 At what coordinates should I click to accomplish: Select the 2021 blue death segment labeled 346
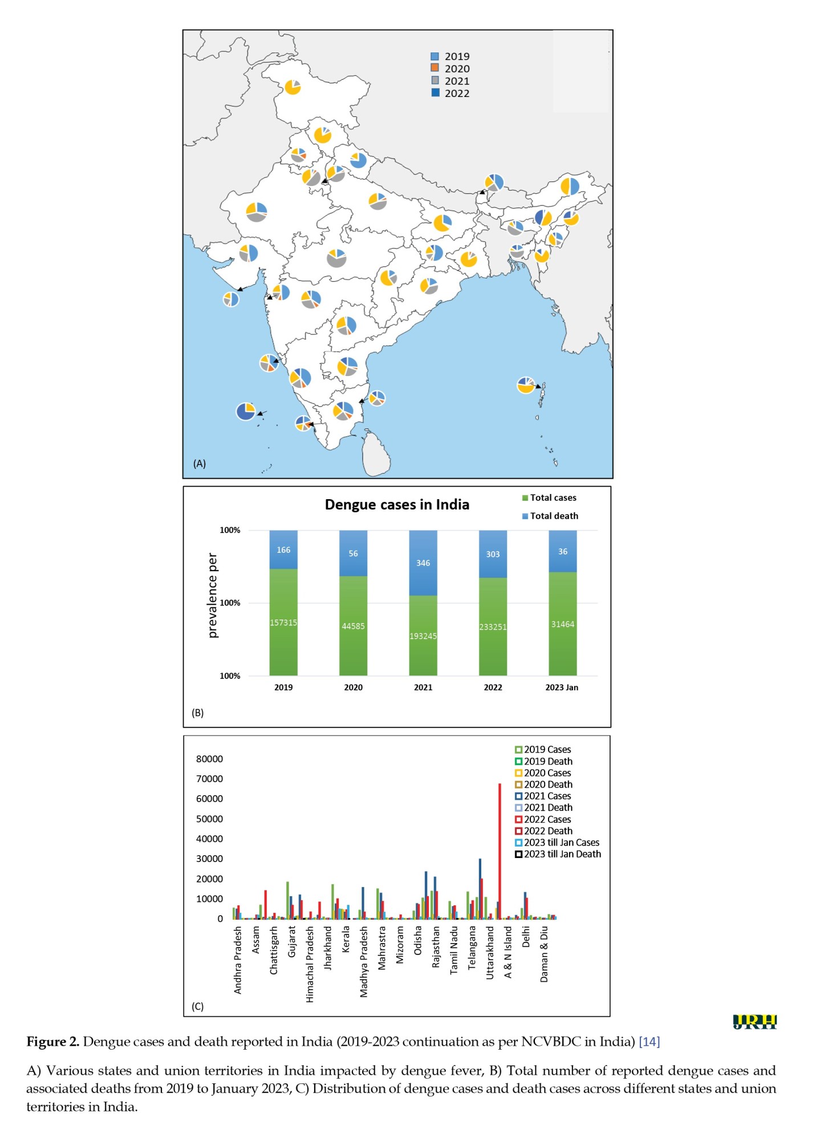pos(423,563)
